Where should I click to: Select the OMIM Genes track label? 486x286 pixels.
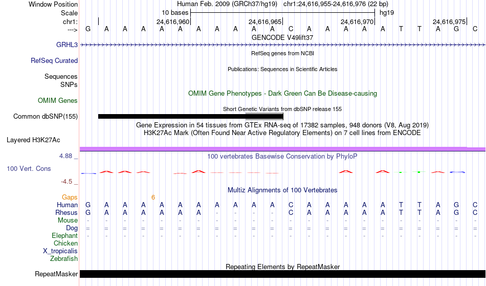58,101
